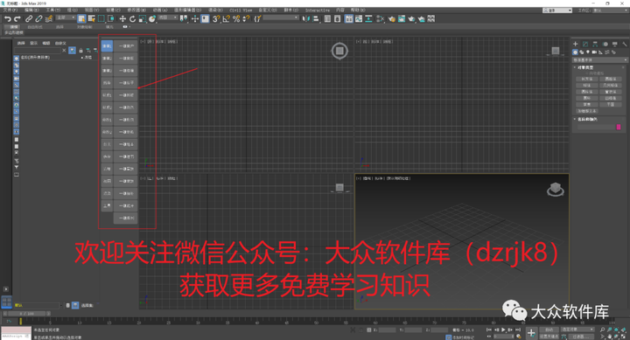Select the Select and Move tool
Viewport: 630px width, 340px height.
tap(122, 18)
